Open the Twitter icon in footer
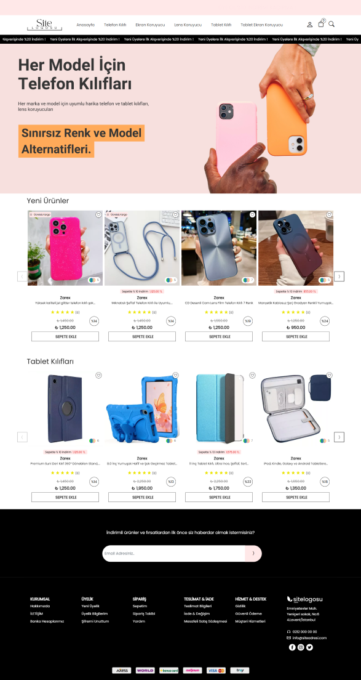The height and width of the screenshot is (680, 361). click(x=309, y=647)
